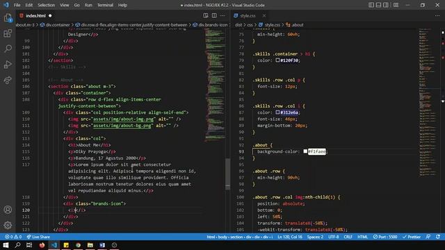Switch to the style.css tab
This screenshot has height=250, width=445.
(x=248, y=15)
